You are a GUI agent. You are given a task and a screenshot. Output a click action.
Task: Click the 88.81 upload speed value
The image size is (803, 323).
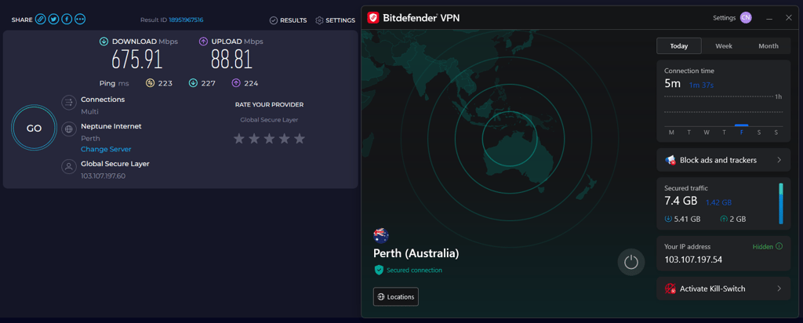click(x=231, y=60)
